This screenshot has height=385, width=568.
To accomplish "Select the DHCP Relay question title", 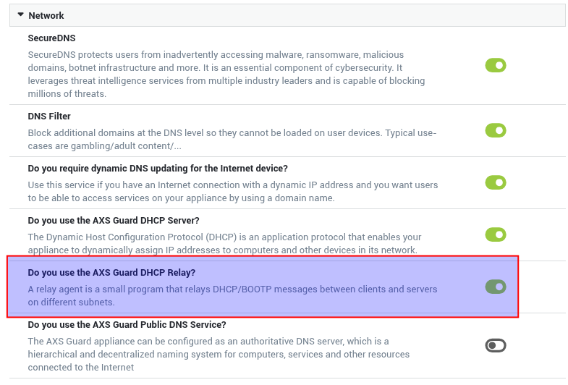I will point(111,273).
